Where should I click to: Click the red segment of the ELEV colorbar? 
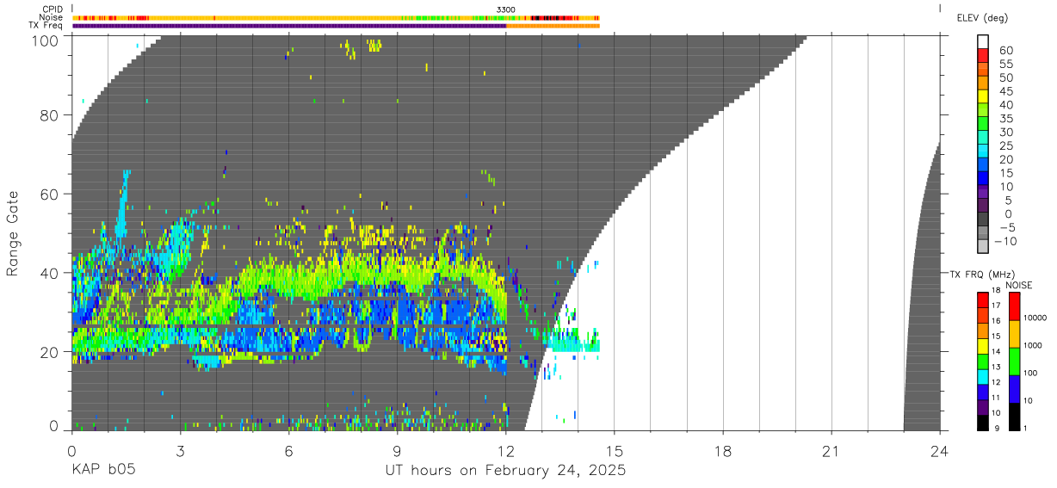[x=983, y=56]
